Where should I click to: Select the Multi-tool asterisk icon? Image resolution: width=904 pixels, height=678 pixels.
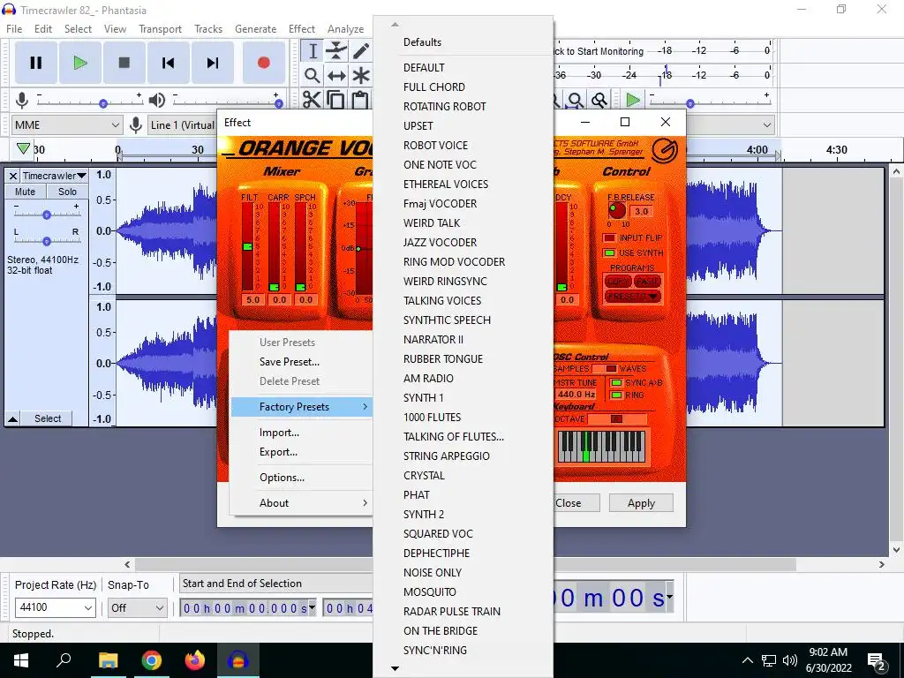361,76
